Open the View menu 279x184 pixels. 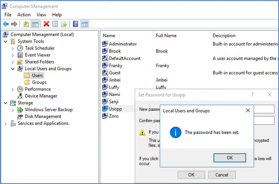[x=41, y=15]
